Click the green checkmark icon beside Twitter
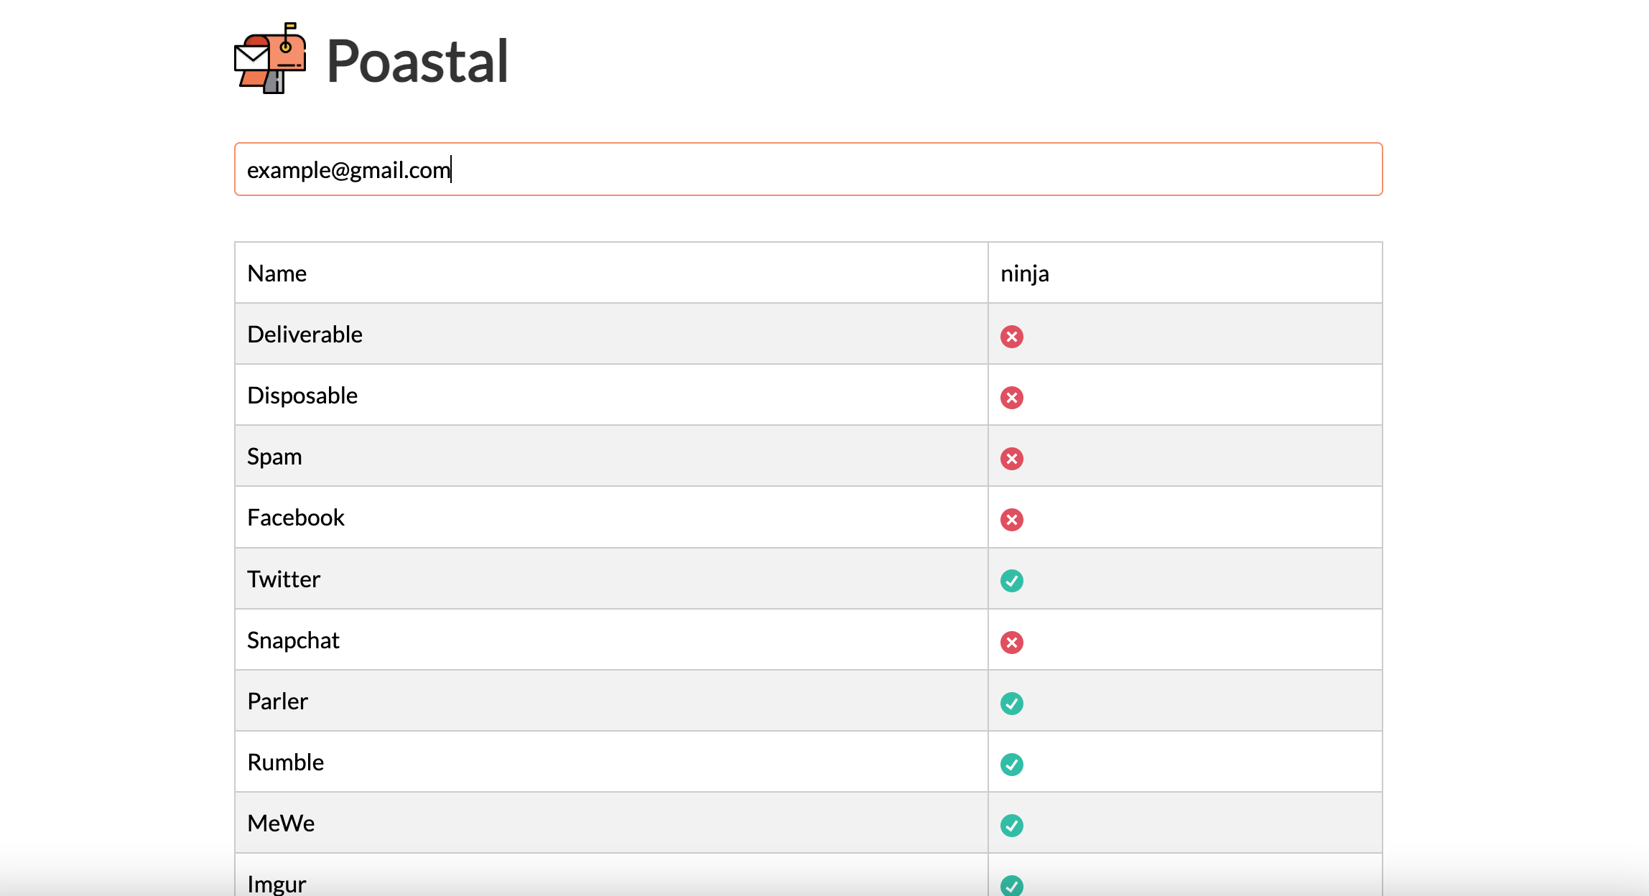The height and width of the screenshot is (896, 1649). 1012,581
